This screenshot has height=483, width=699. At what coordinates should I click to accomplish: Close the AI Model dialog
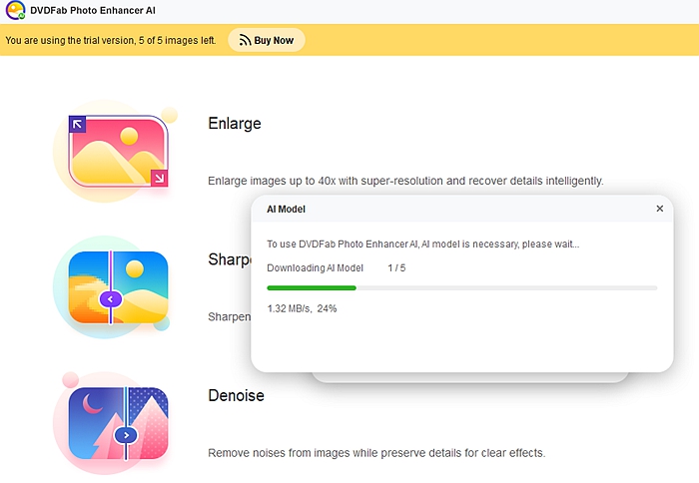[x=660, y=209]
